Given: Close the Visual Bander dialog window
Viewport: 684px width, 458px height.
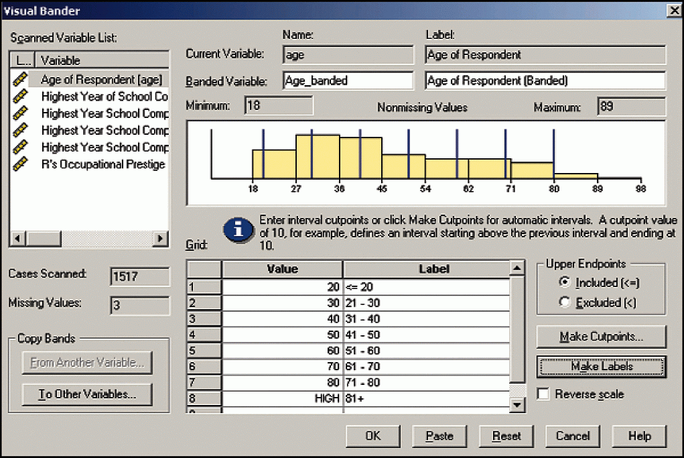Looking at the screenshot, I should [672, 11].
